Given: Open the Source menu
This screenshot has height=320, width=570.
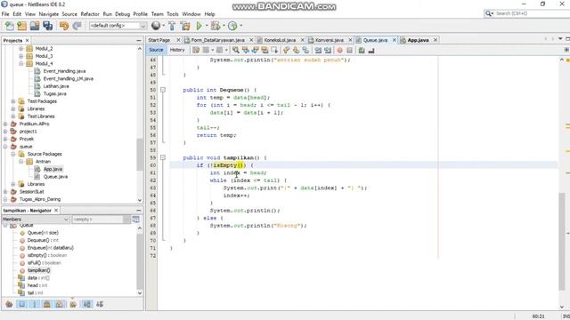Looking at the screenshot, I should click(x=69, y=14).
